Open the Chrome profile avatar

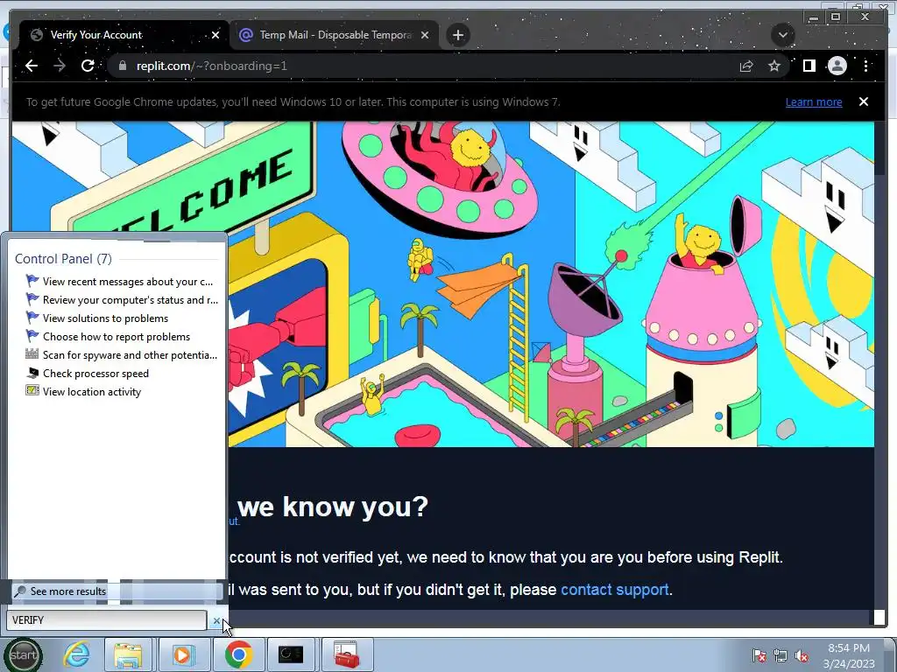tap(837, 66)
